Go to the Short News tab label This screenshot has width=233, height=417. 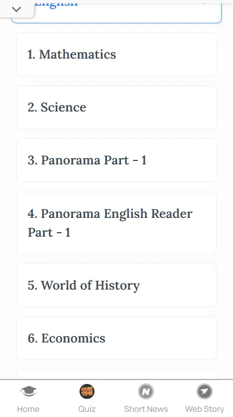(x=146, y=409)
